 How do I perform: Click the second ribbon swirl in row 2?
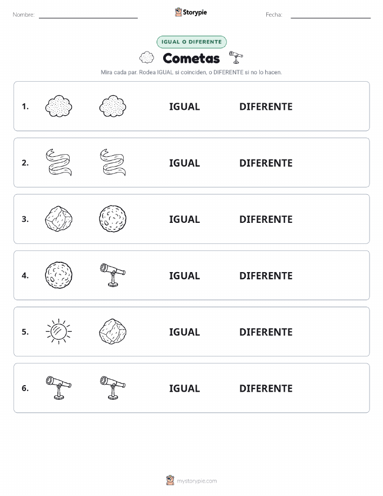point(113,162)
